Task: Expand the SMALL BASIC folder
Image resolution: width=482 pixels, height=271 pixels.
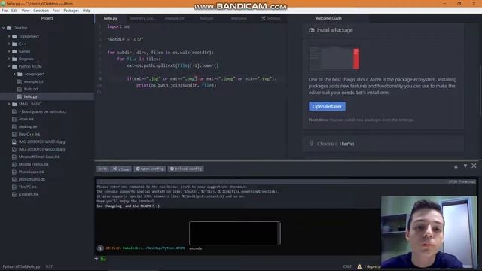Action: [9, 104]
